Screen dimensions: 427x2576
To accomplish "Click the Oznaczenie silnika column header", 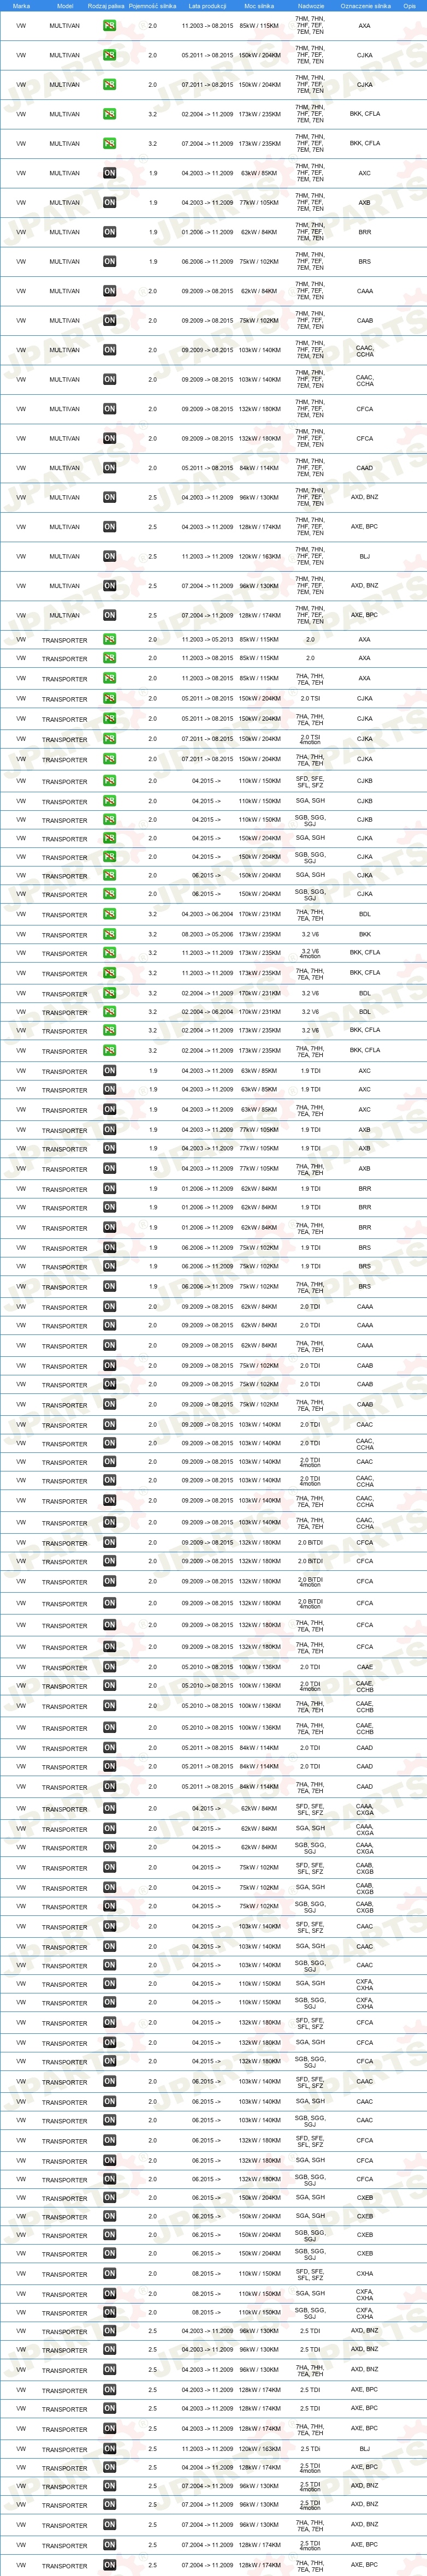I will point(365,6).
